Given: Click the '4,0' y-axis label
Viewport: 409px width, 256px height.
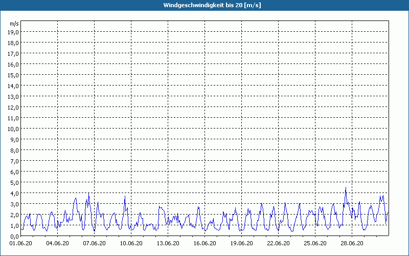Looking at the screenshot, I should [x=14, y=194].
